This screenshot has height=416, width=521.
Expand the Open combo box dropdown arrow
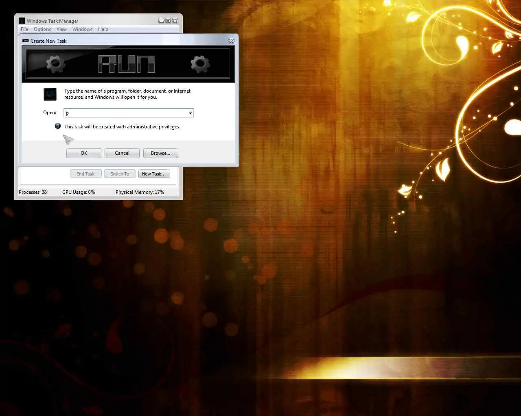pos(190,113)
